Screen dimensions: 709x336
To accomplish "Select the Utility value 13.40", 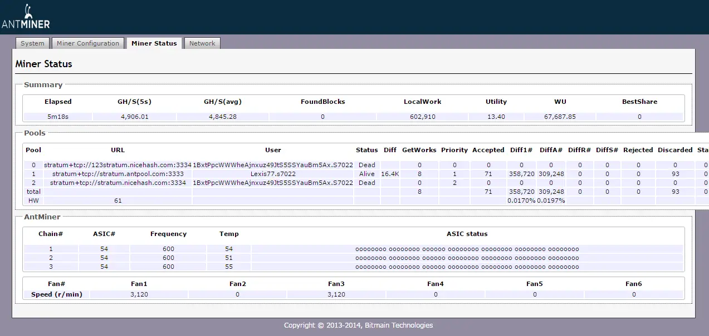I will [496, 117].
